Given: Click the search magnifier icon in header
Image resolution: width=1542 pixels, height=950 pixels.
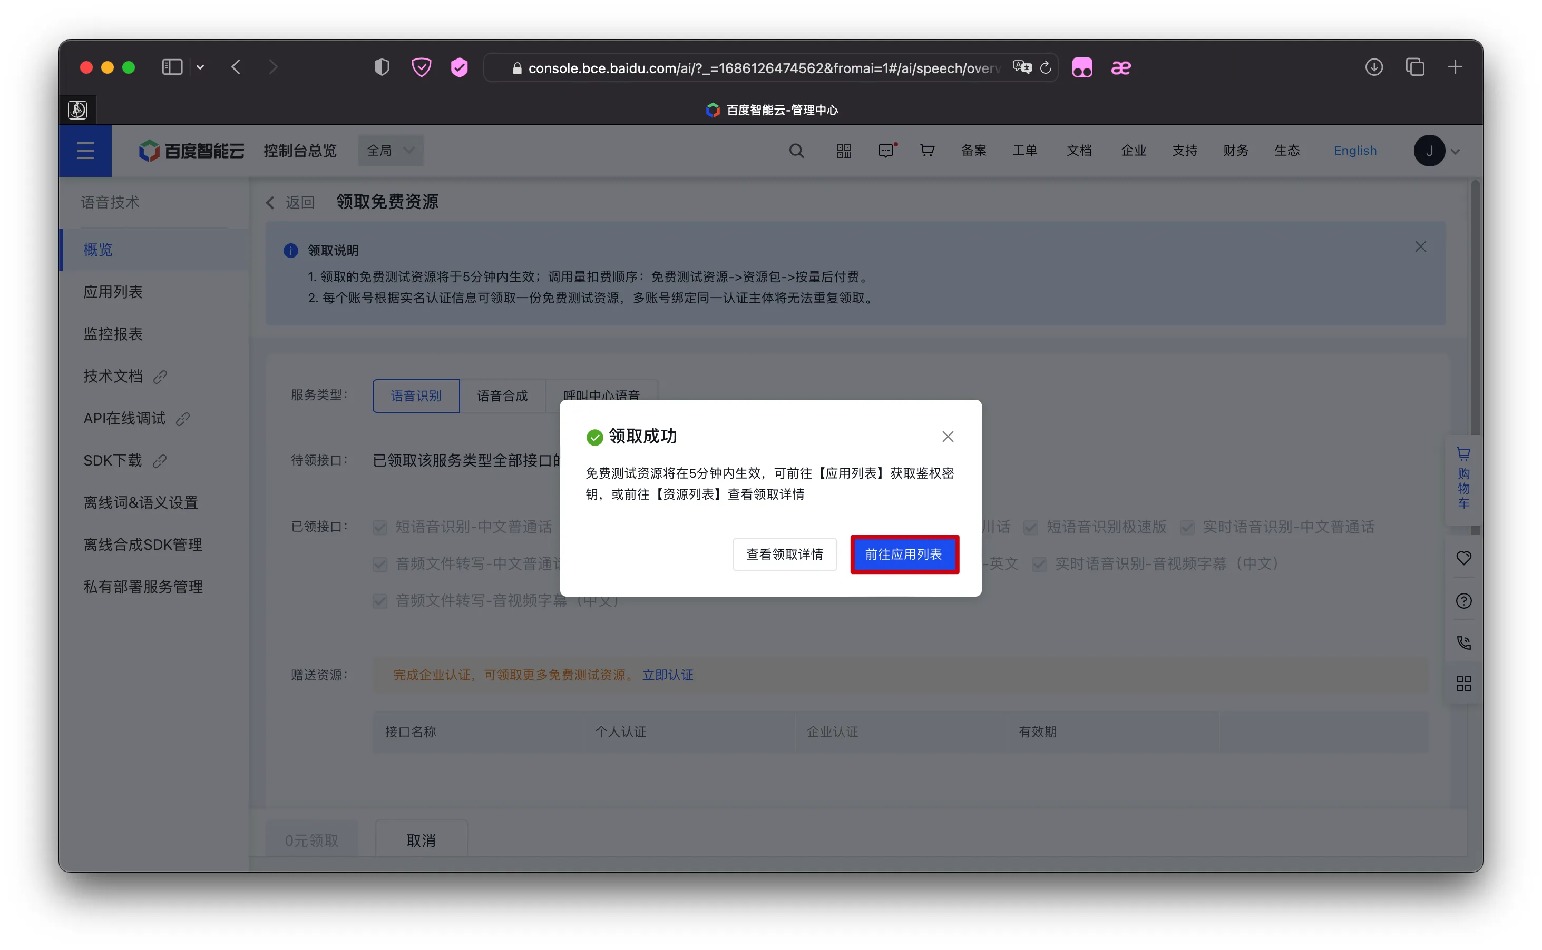Looking at the screenshot, I should (x=796, y=151).
